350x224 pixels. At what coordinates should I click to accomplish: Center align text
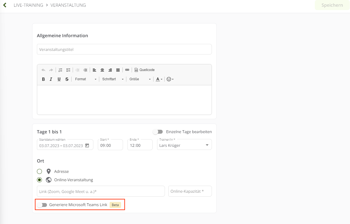[x=102, y=70]
